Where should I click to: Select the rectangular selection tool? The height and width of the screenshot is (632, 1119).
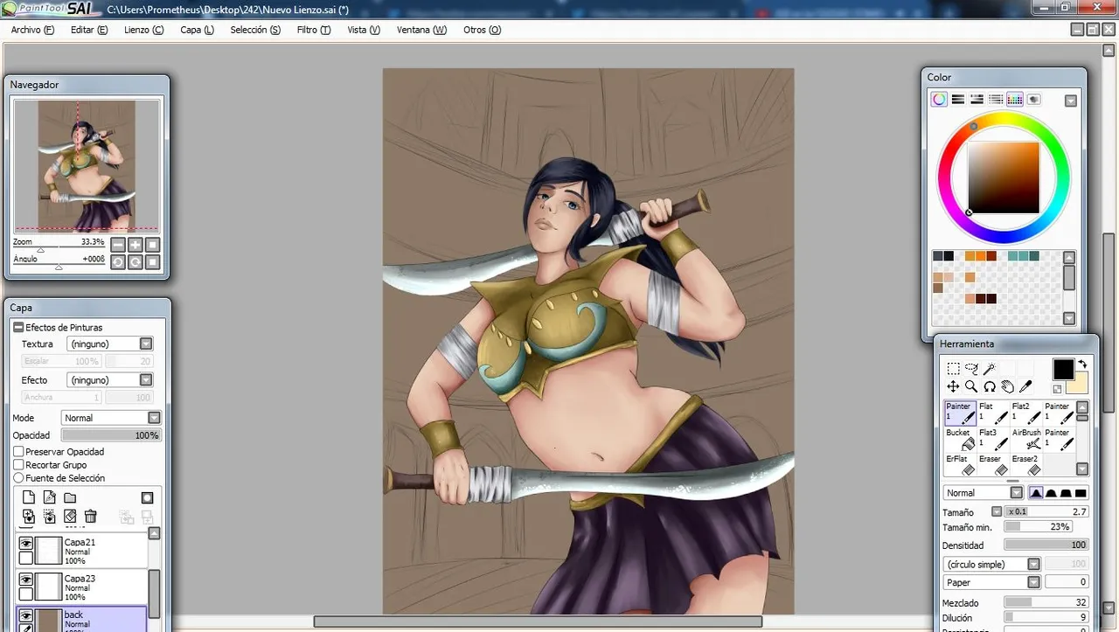(x=953, y=369)
